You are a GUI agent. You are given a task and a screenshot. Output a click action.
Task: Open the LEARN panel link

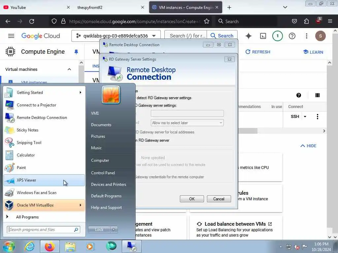click(x=313, y=52)
